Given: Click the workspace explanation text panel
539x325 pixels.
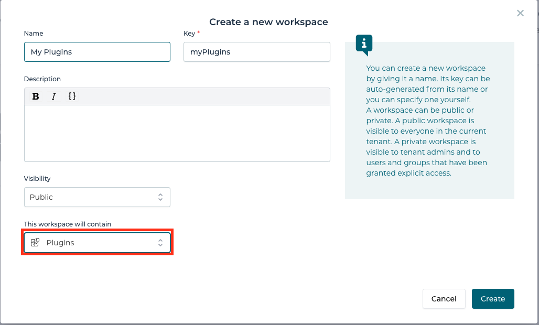Looking at the screenshot, I should (x=429, y=121).
